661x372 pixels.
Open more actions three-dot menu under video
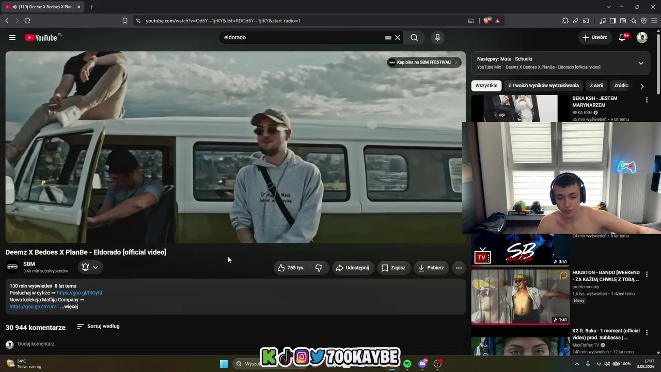point(459,268)
